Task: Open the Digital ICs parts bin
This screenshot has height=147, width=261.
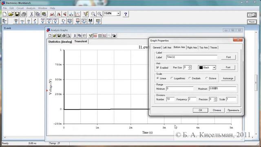Action: point(55,21)
